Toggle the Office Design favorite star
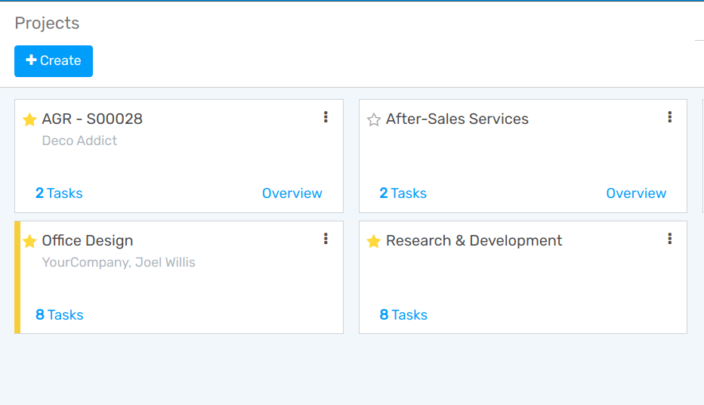 tap(29, 241)
